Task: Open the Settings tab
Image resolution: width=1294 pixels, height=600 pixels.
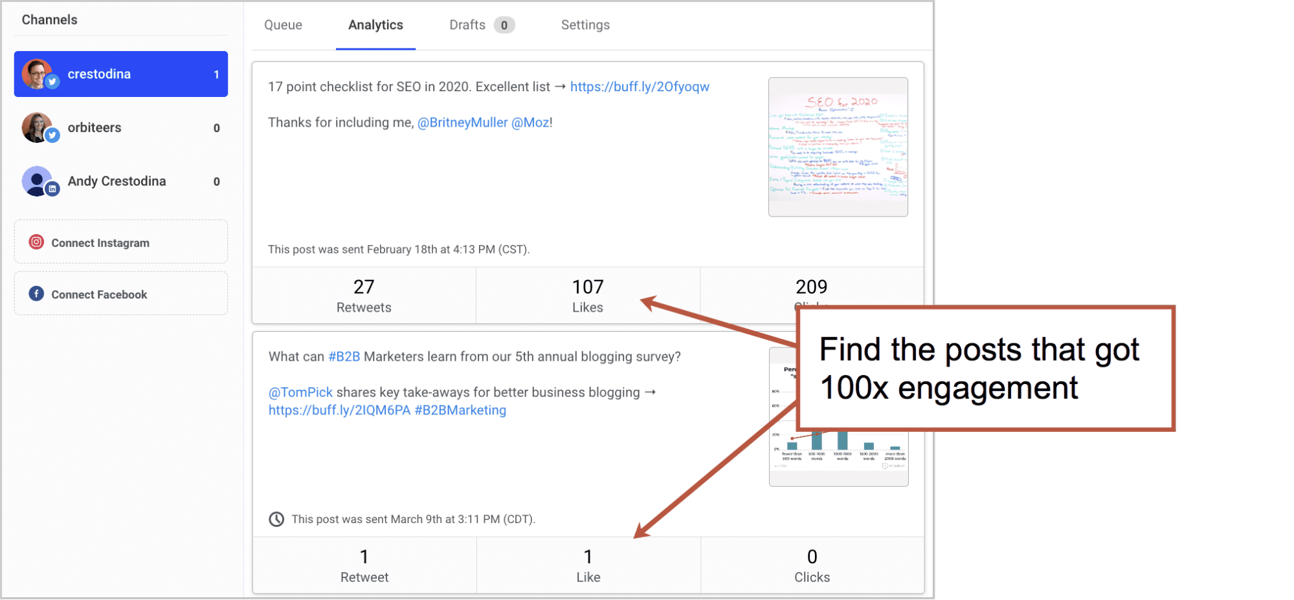Action: coord(585,25)
